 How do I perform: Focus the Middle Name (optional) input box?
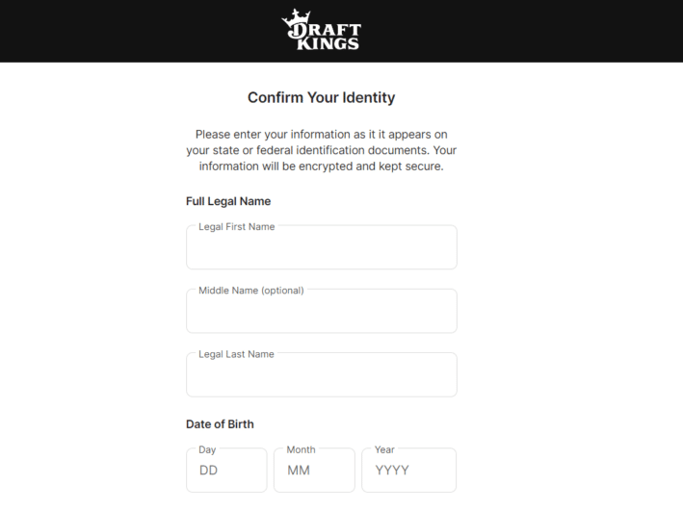[322, 311]
